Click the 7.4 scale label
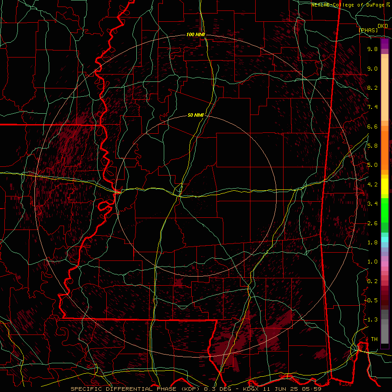 372,107
